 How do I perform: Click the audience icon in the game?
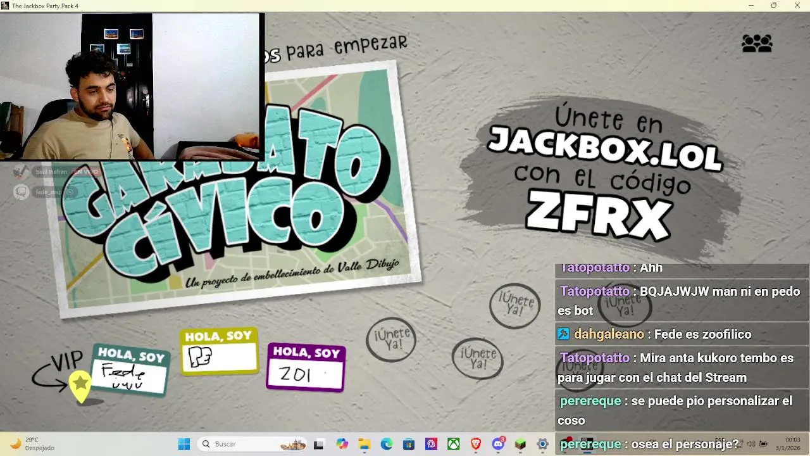(x=757, y=44)
